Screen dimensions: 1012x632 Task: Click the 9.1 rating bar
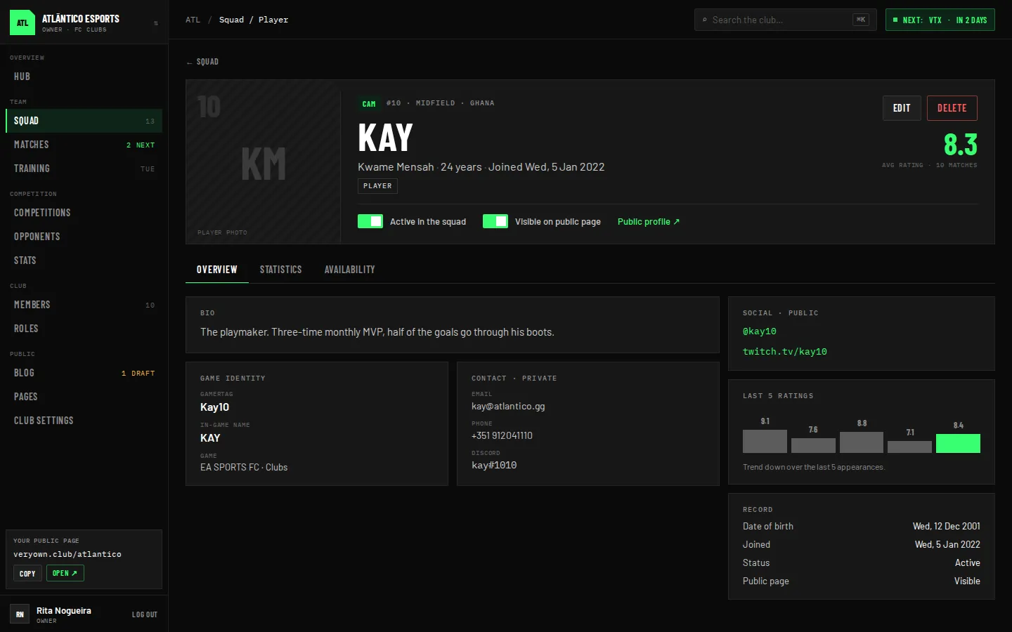pos(765,441)
